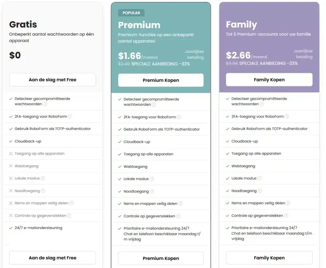
Task: Open info tooltip for Noodtoegang in Premium
Action: pos(152,191)
